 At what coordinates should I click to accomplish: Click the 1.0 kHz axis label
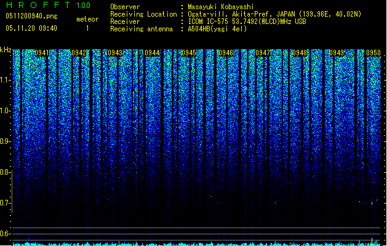point(6,111)
